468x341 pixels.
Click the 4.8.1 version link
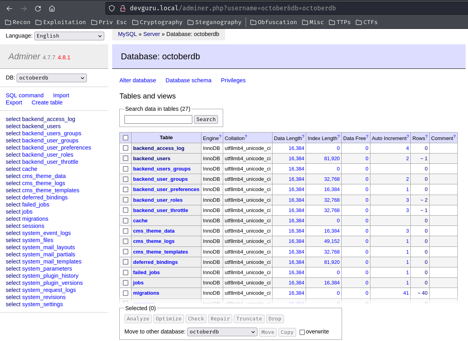point(64,57)
